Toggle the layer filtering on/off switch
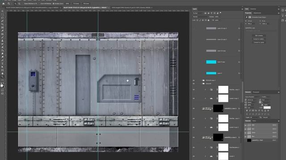 (x=220, y=13)
